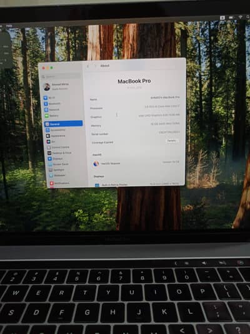
Task: Click the Memory row value
Action: (165, 123)
